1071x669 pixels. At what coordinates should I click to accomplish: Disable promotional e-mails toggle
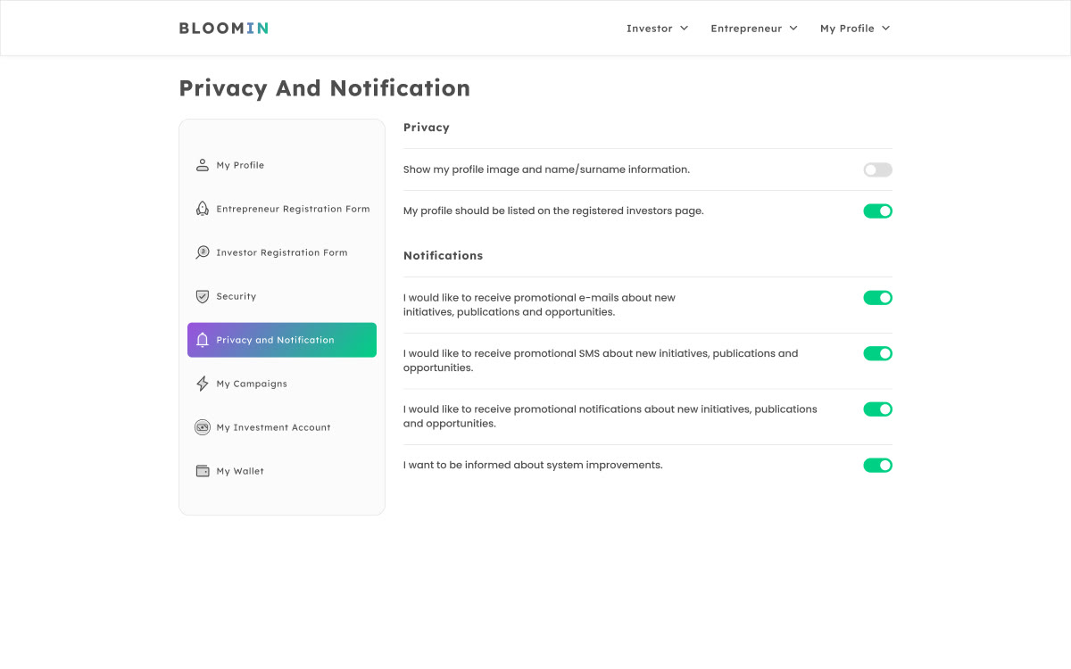(877, 298)
